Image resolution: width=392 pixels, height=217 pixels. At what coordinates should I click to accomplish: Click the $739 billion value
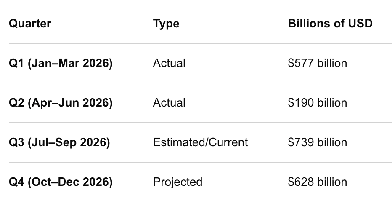(x=317, y=142)
